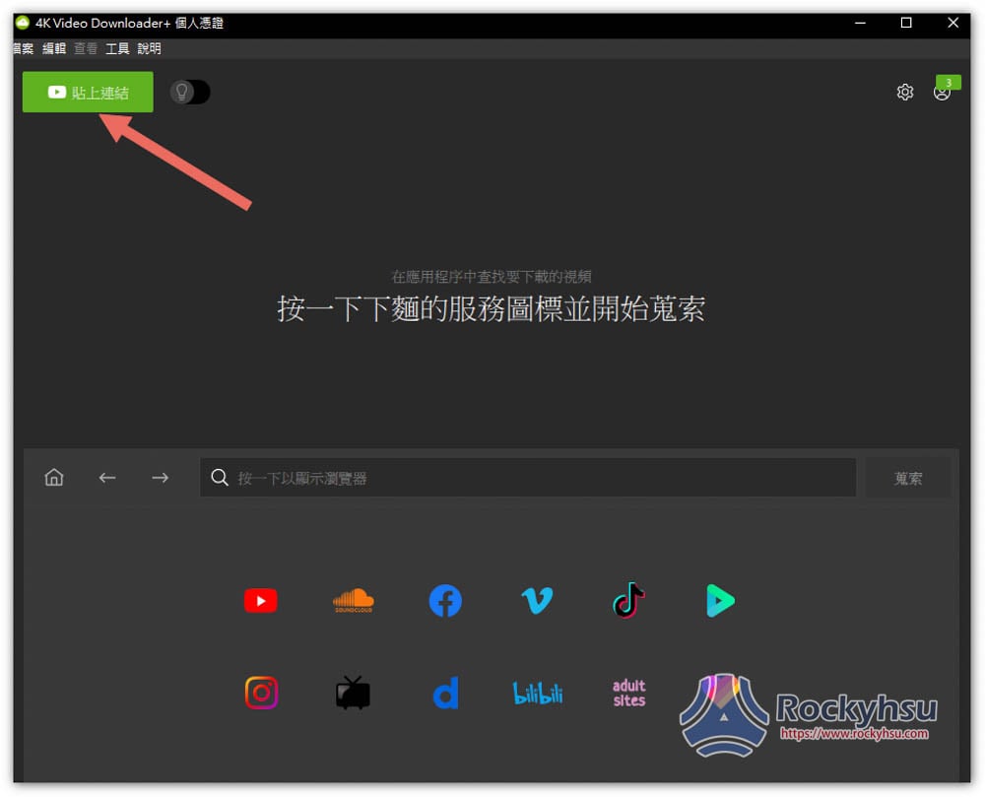The width and height of the screenshot is (985, 797).
Task: Open the Dailymotion d service icon
Action: [x=446, y=693]
